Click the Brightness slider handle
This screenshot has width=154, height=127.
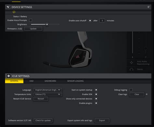[47, 24]
